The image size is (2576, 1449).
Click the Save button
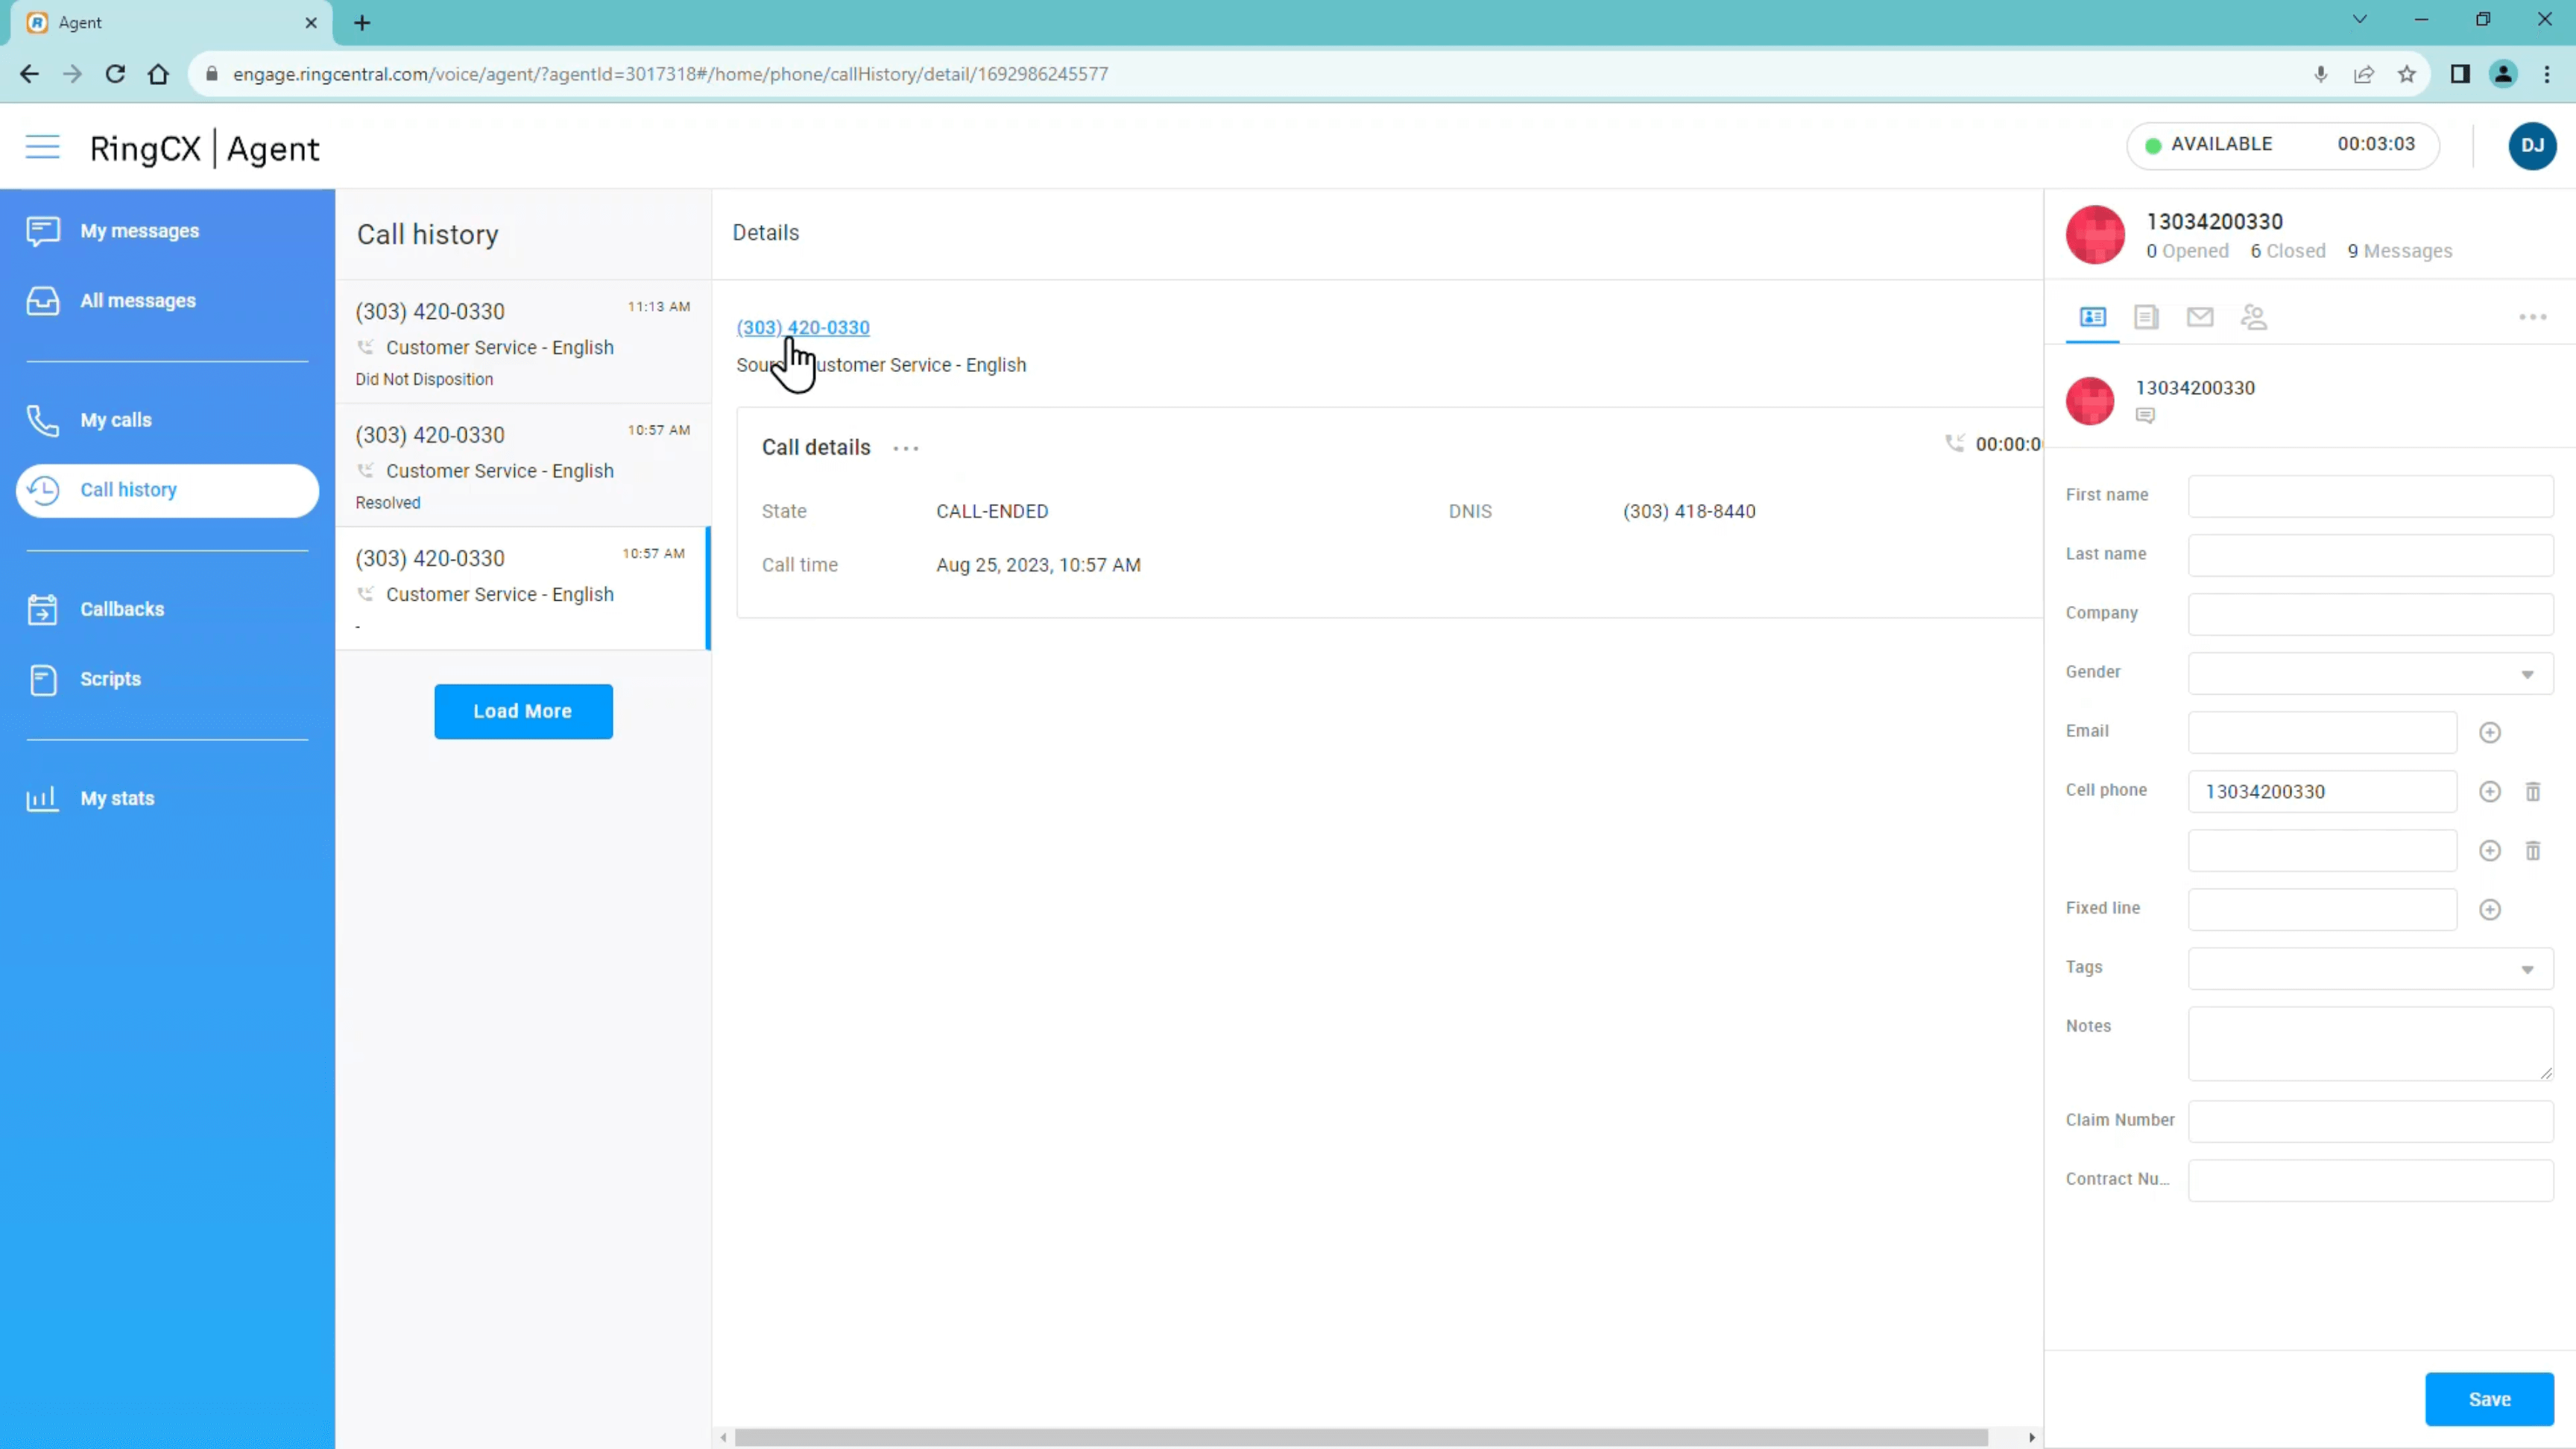[x=2489, y=1399]
